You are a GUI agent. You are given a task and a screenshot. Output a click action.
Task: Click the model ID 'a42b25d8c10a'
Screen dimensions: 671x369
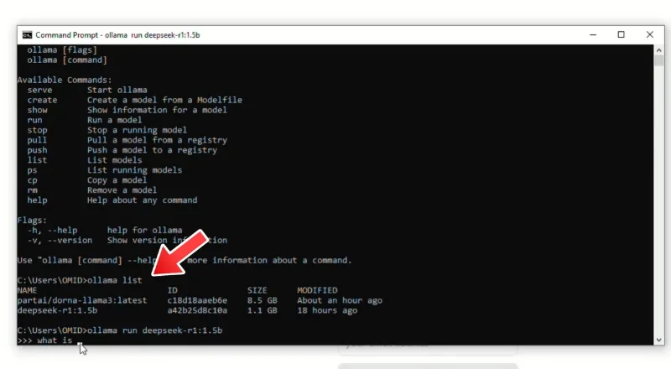point(197,310)
